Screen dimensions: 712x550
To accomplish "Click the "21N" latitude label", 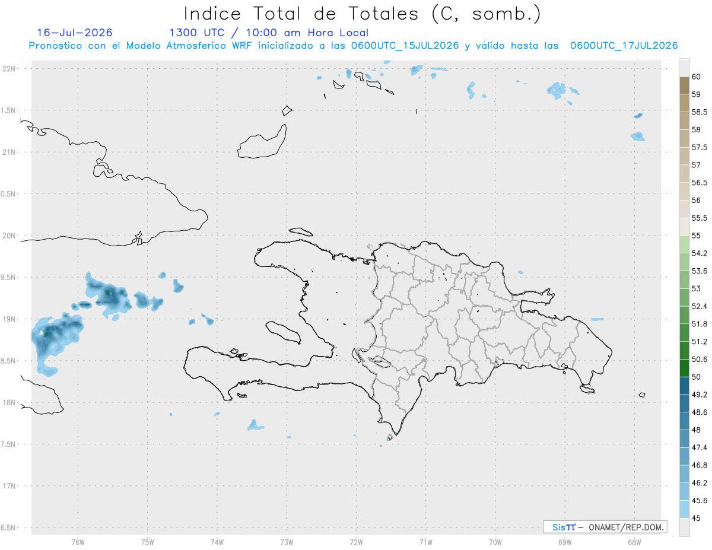I will click(9, 152).
